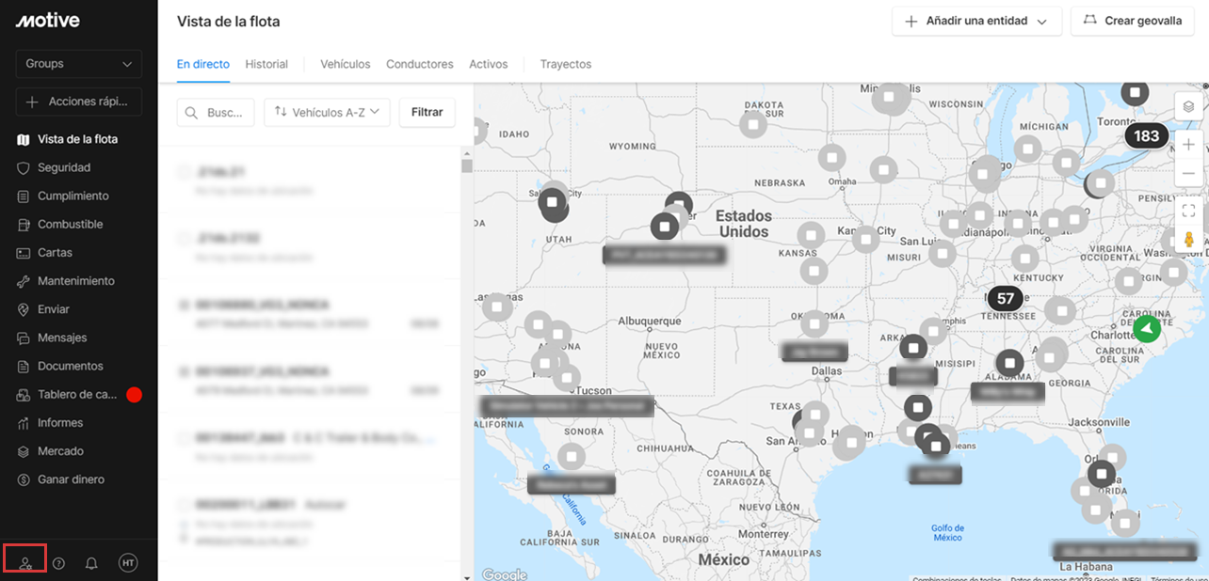Viewport: 1209px width, 581px height.
Task: Click the red Tablero de carga notification dot
Action: point(134,395)
